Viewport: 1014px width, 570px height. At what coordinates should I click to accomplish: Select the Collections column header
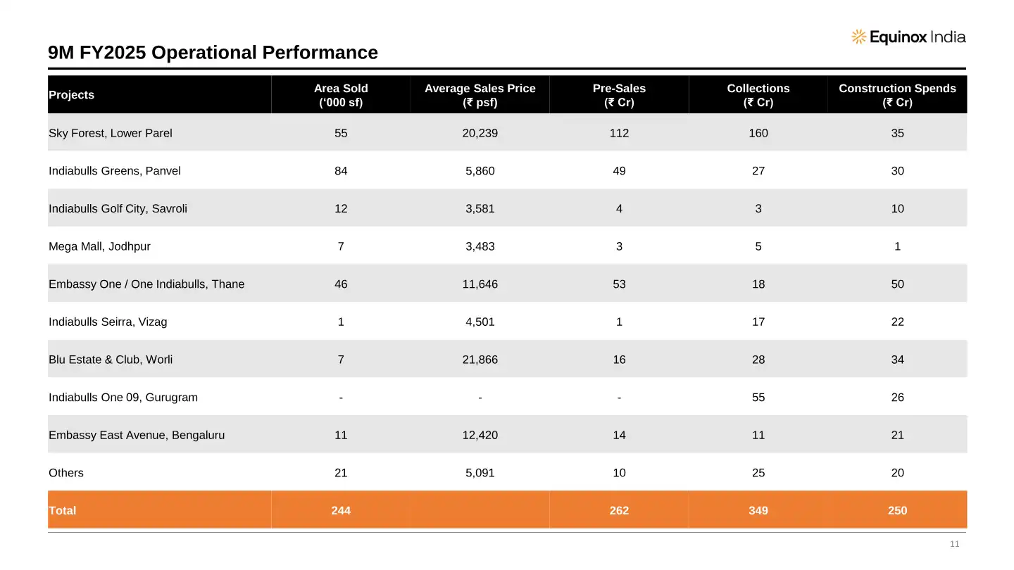pos(758,95)
